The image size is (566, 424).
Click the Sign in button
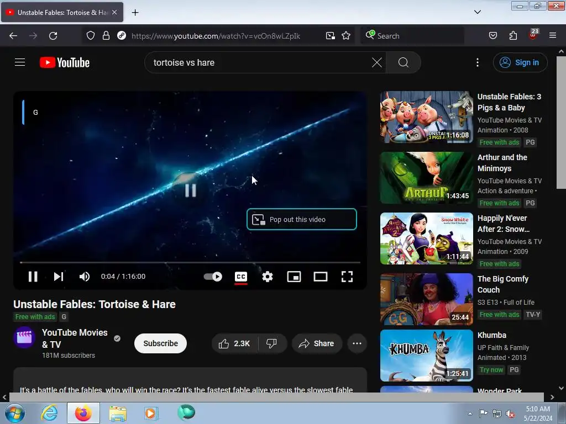(x=520, y=62)
